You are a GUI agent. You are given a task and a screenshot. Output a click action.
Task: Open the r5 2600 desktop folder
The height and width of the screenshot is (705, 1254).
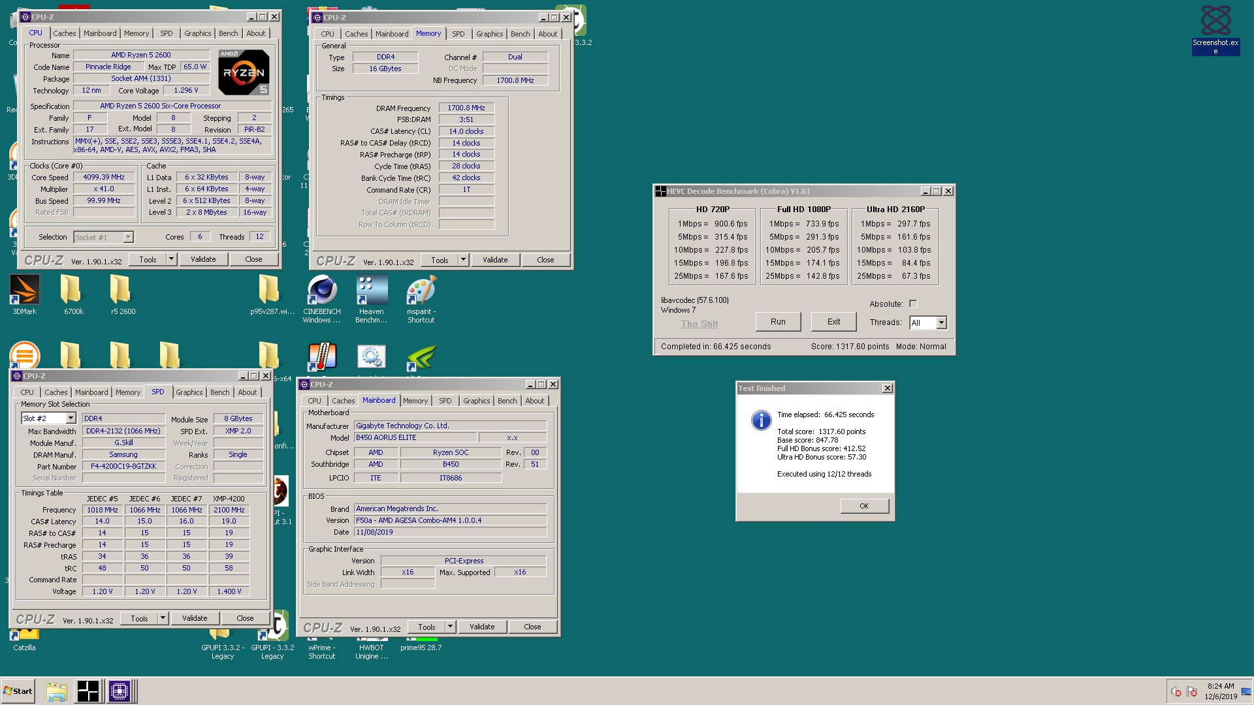point(123,294)
